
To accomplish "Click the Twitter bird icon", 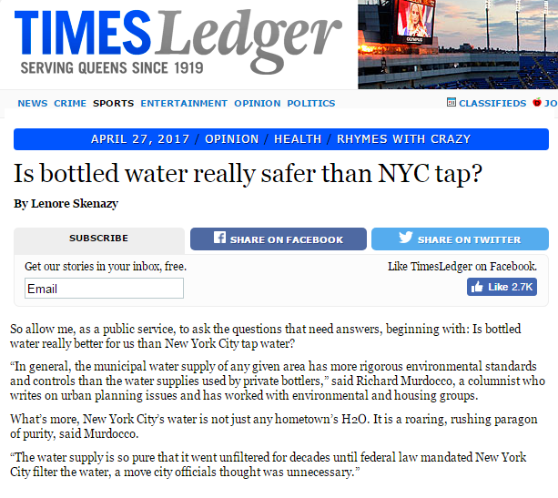I will (406, 237).
